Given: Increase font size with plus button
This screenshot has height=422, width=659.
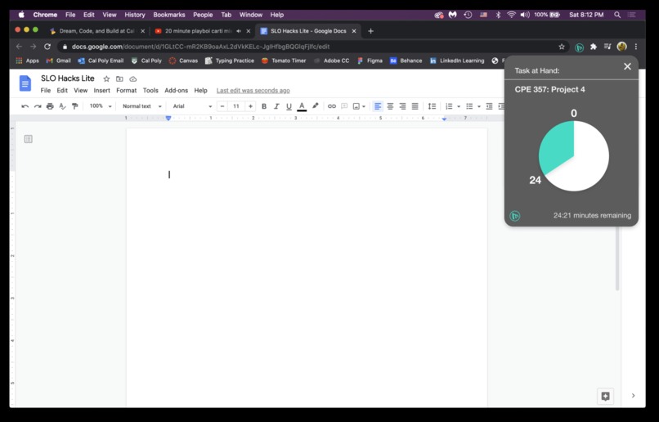Looking at the screenshot, I should 250,106.
